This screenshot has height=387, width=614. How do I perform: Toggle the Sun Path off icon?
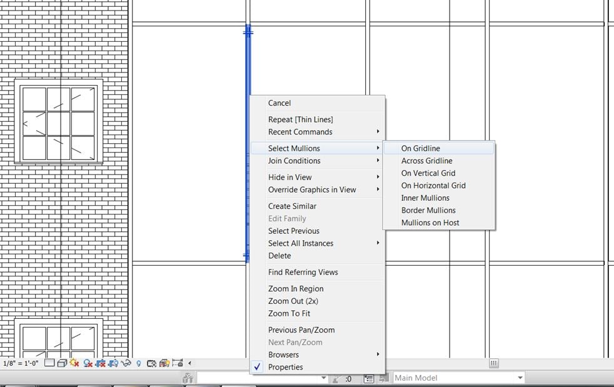pyautogui.click(x=74, y=362)
